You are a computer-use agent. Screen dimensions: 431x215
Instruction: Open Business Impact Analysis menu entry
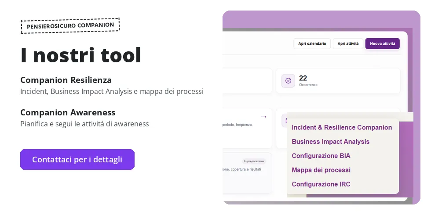pyautogui.click(x=330, y=142)
